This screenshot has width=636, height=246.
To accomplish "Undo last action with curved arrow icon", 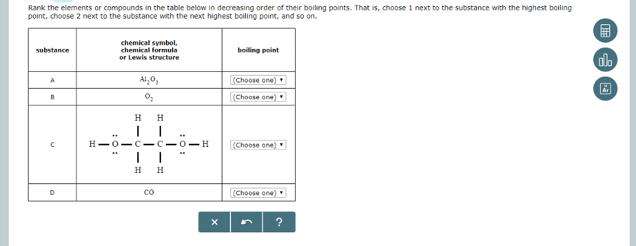I will pos(247,222).
